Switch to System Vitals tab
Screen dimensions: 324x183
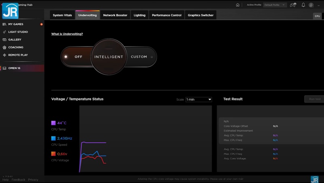pos(62,15)
